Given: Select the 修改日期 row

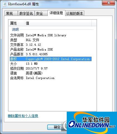Looking at the screenshot, I should click(x=51, y=68).
